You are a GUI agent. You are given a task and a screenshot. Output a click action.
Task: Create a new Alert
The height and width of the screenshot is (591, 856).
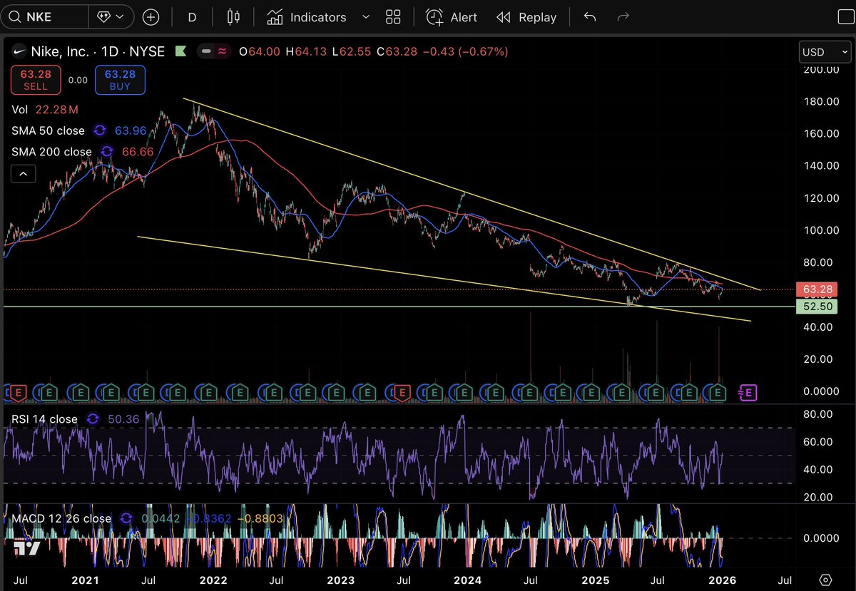click(x=452, y=17)
